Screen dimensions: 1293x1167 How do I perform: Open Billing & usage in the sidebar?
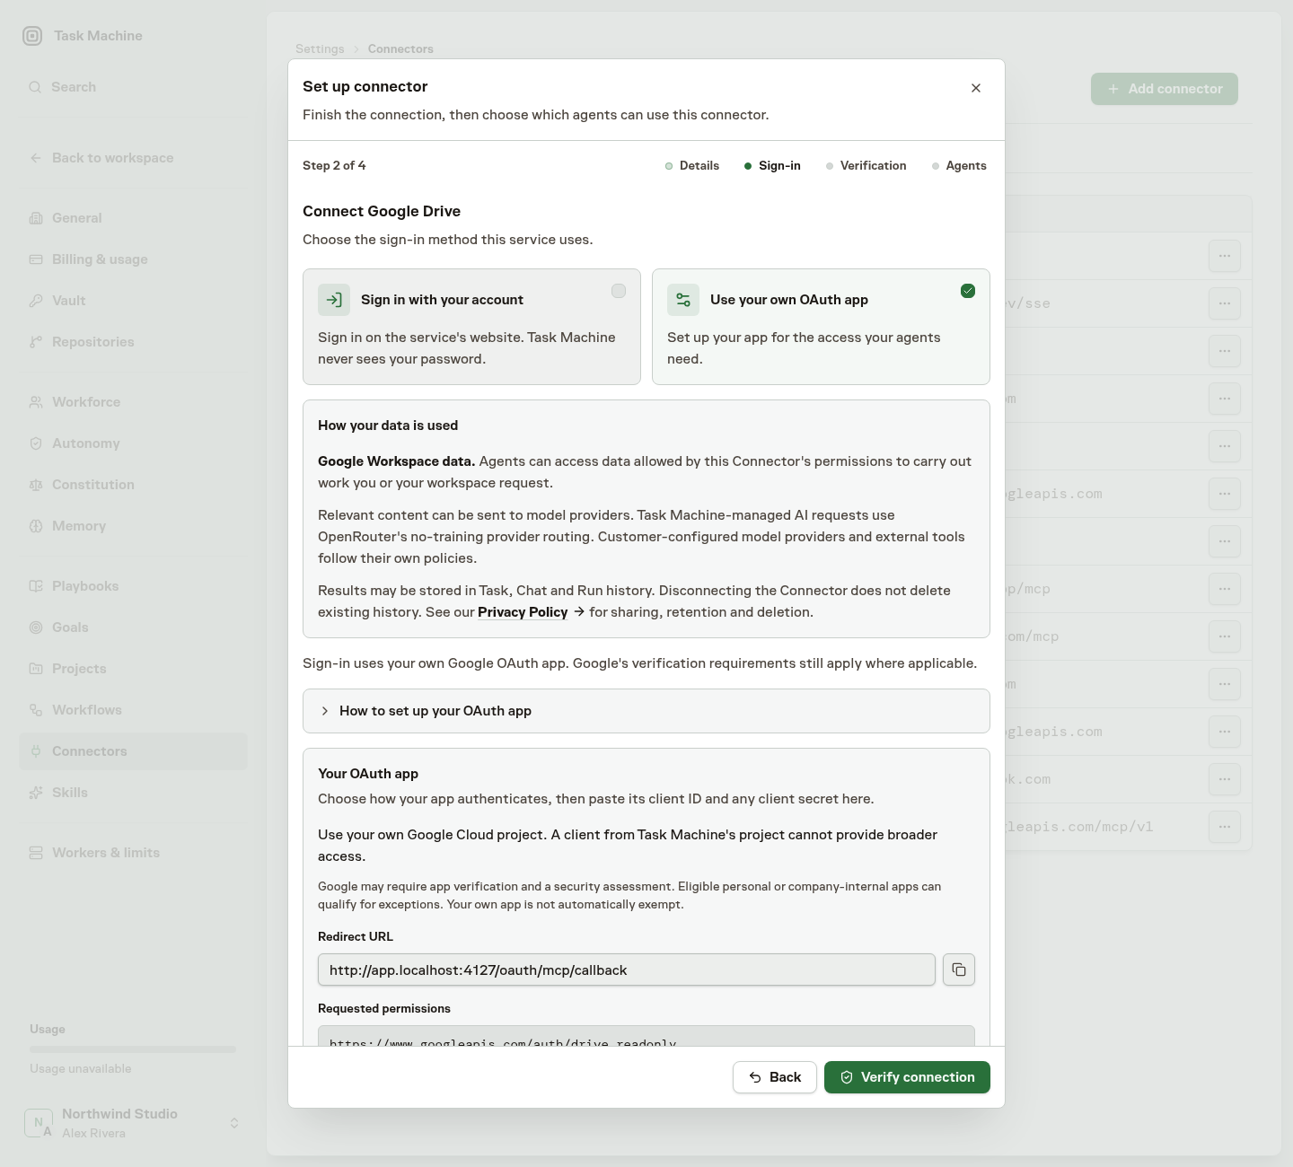point(133,259)
